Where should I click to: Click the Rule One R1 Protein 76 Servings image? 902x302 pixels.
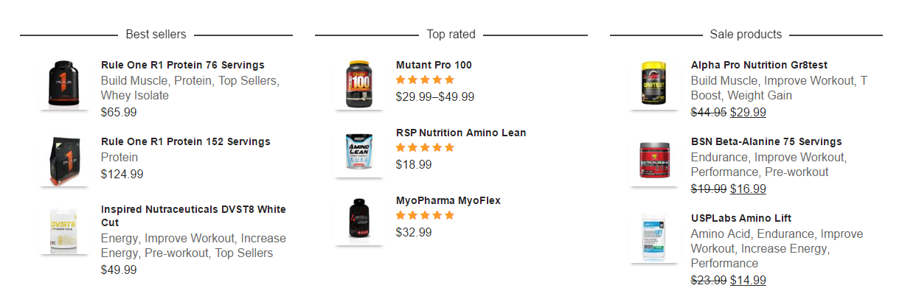pos(64,84)
